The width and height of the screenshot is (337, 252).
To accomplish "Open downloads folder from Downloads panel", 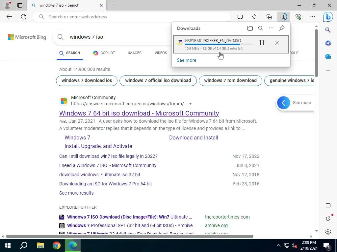I will (x=250, y=28).
